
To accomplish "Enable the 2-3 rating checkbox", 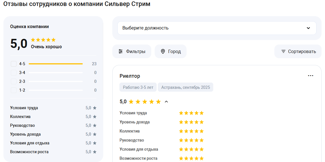I will [14, 81].
